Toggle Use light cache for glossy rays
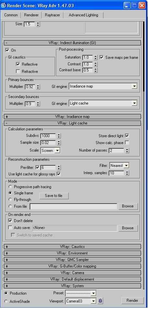The height and width of the screenshot is (309, 148). (x=59, y=174)
